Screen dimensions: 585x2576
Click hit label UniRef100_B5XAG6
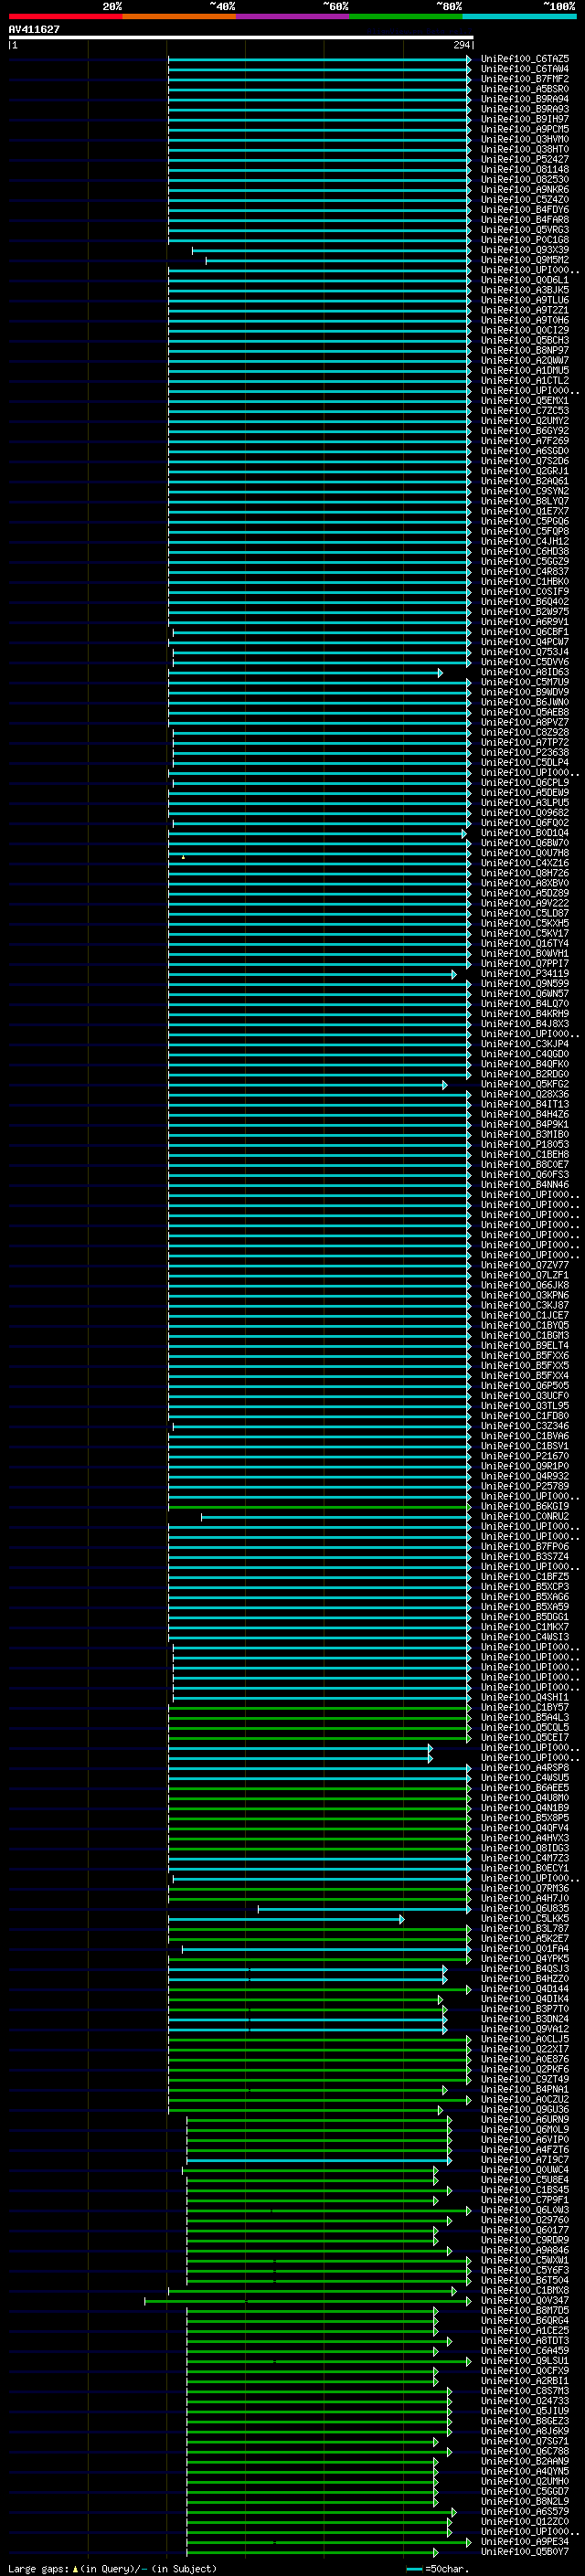tap(525, 1597)
